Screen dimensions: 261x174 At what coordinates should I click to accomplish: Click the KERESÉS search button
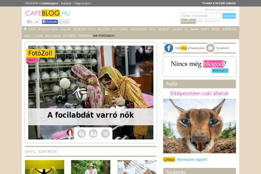[x=229, y=16]
